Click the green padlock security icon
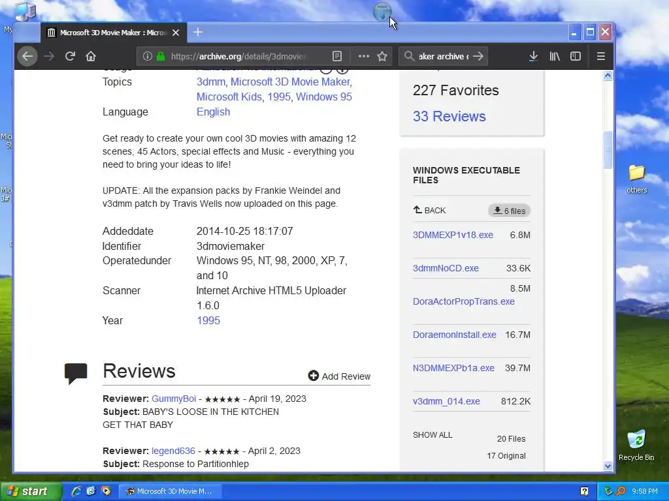Screen dimensions: 669x501 click(161, 56)
